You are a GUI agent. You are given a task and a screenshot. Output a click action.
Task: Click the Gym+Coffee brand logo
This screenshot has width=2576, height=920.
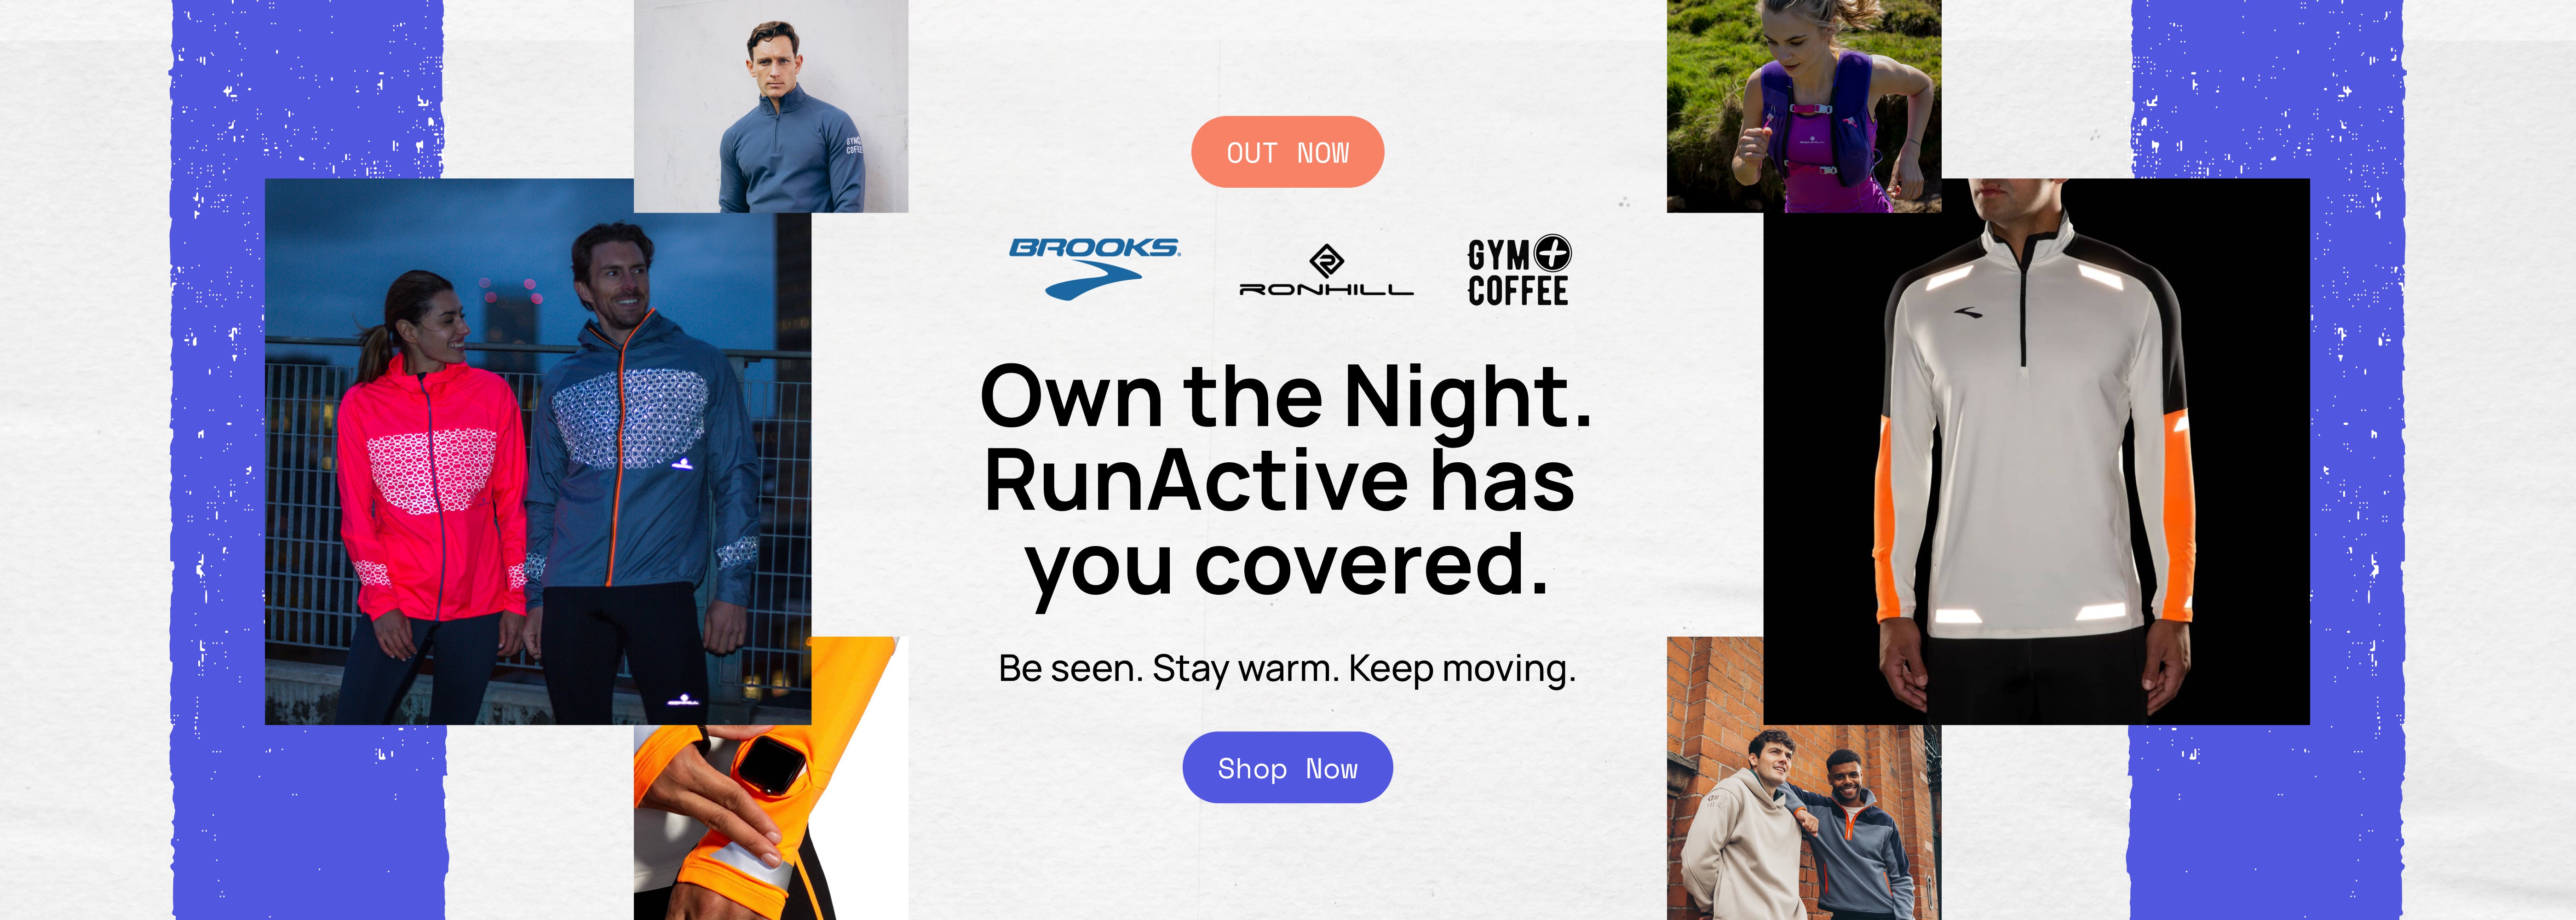click(x=1519, y=271)
